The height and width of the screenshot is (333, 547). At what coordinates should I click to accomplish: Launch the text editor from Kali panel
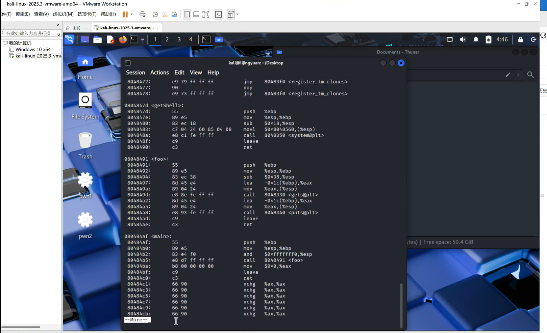pyautogui.click(x=110, y=39)
